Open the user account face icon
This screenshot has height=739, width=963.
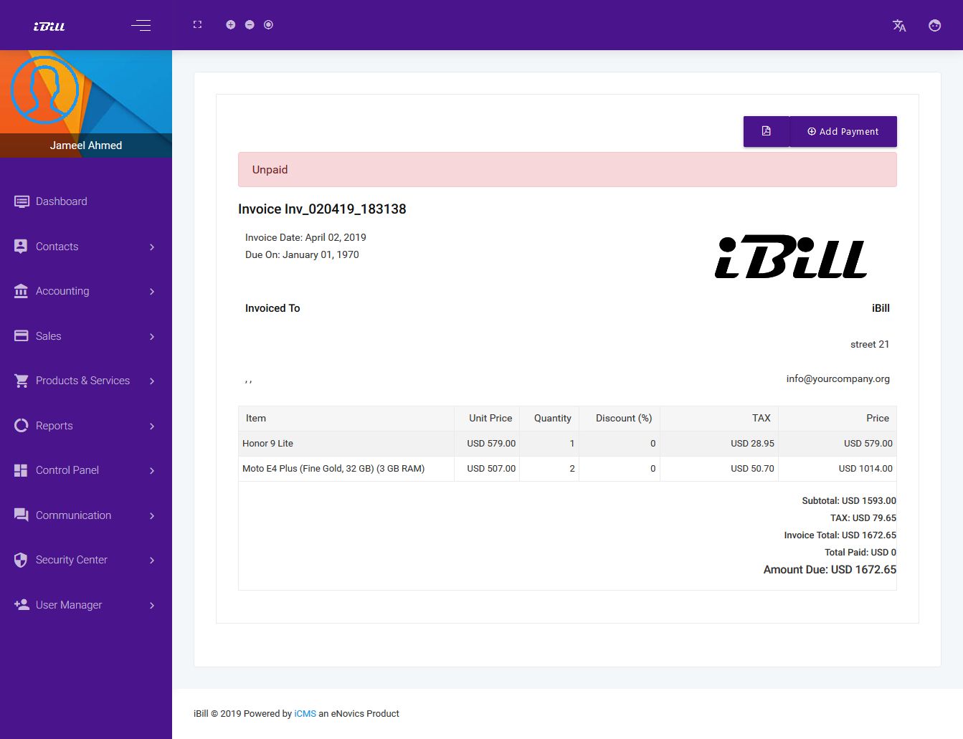coord(934,26)
